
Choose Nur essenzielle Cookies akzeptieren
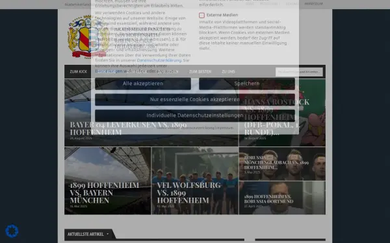(x=195, y=99)
